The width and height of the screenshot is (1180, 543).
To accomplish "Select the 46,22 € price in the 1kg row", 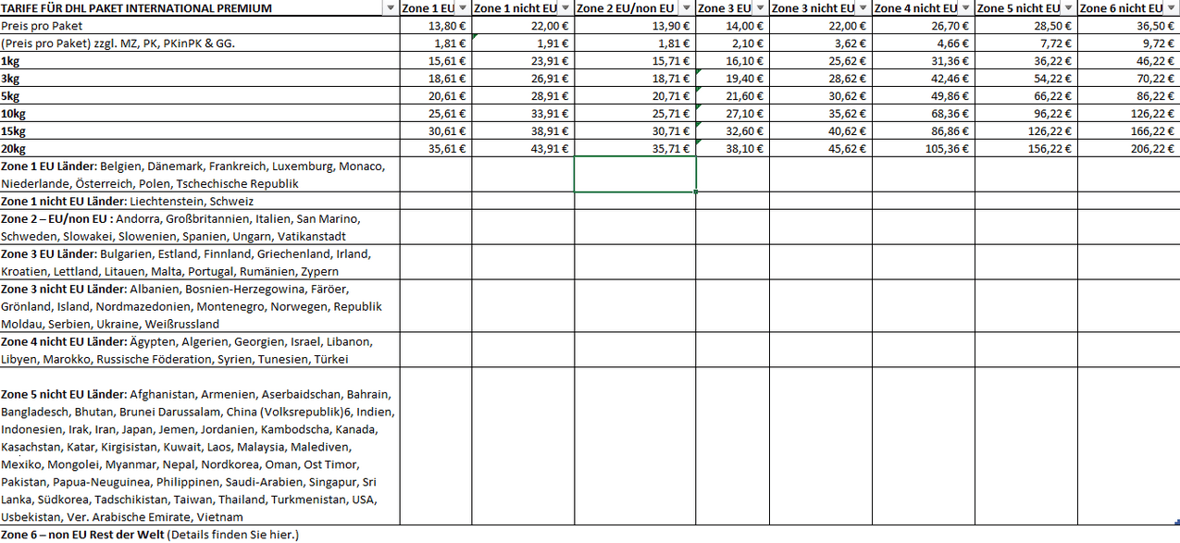I will click(1129, 61).
